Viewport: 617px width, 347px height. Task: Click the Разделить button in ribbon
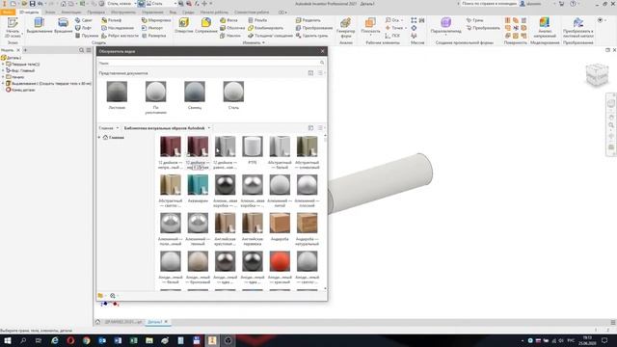(308, 20)
